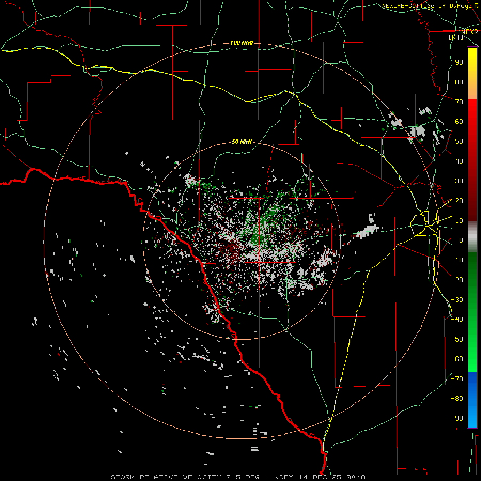Image resolution: width=481 pixels, height=481 pixels.
Task: Click the '-60' value on the velocity scale
Action: [457, 359]
